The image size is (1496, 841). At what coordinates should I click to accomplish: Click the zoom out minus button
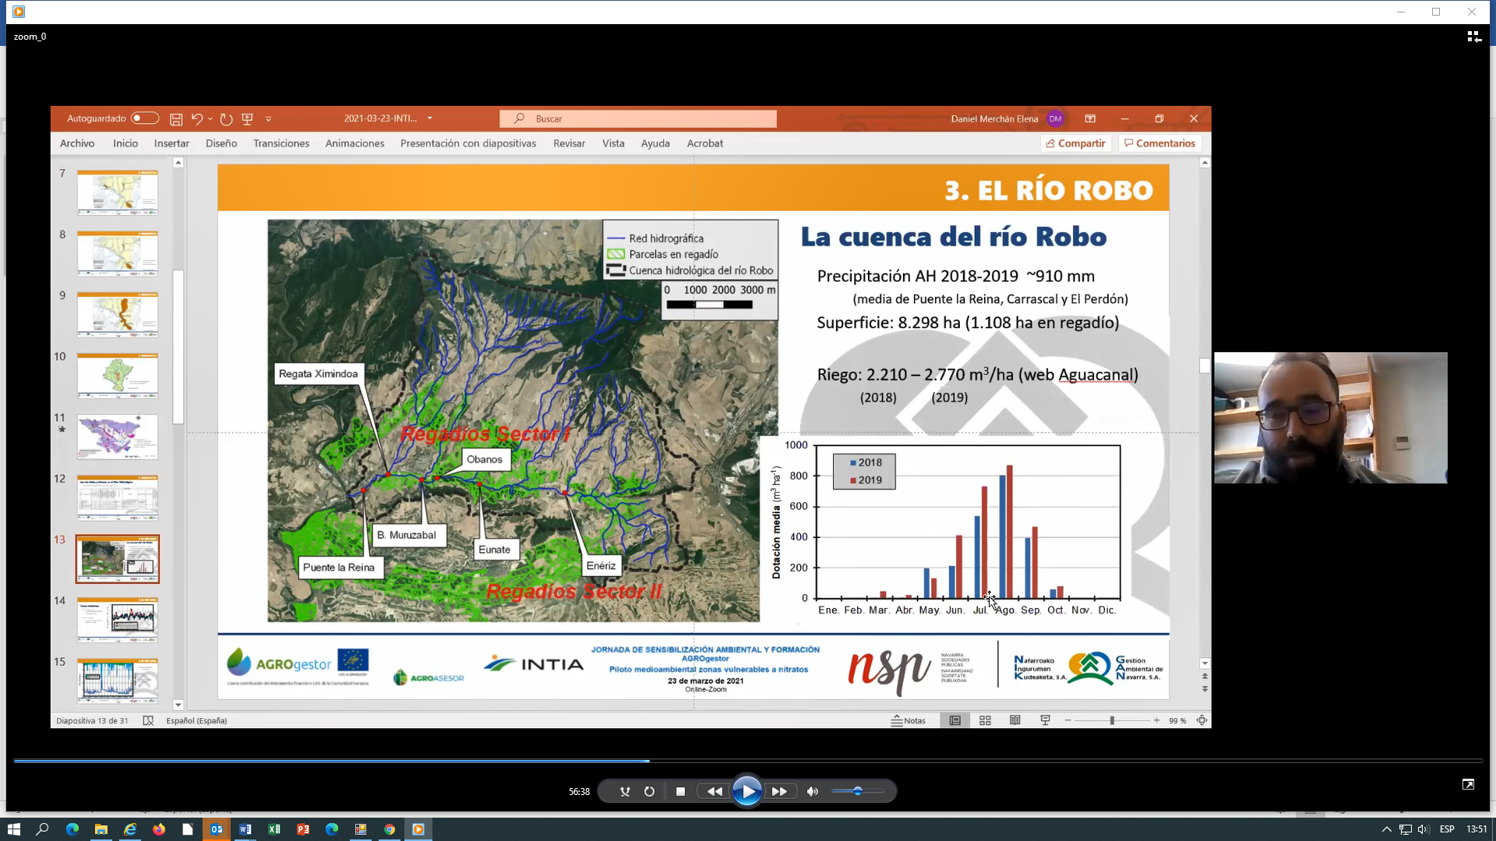pyautogui.click(x=1067, y=720)
